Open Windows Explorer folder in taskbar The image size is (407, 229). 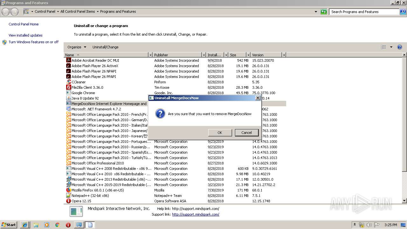click(36, 225)
